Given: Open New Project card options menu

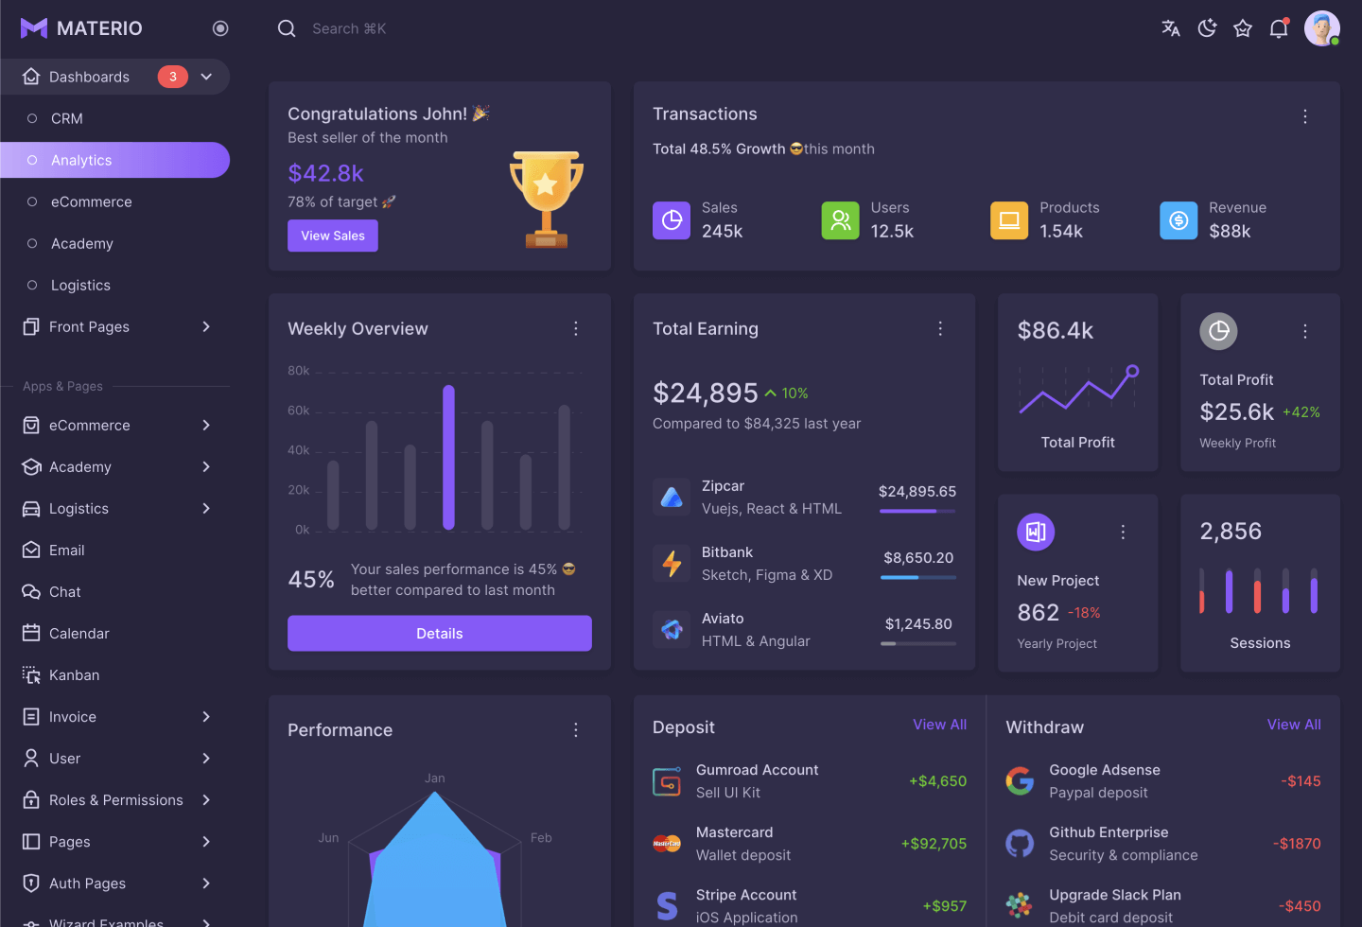Looking at the screenshot, I should click(1124, 533).
